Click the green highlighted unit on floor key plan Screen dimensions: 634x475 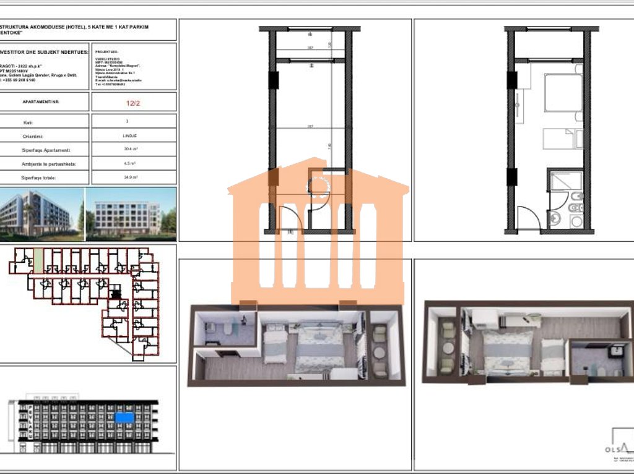pyautogui.click(x=39, y=259)
